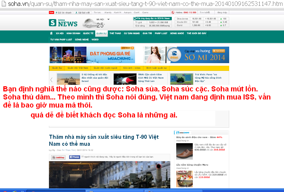Click the Gold ticker row
Image resolution: width=284 pixels, height=192 pixels.
click(202, 25)
